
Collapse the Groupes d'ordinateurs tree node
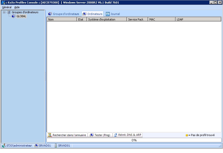click(x=4, y=12)
